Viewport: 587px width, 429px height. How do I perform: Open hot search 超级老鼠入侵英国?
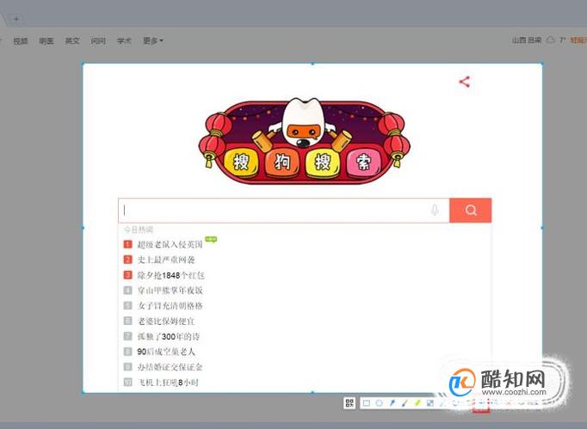pos(170,245)
